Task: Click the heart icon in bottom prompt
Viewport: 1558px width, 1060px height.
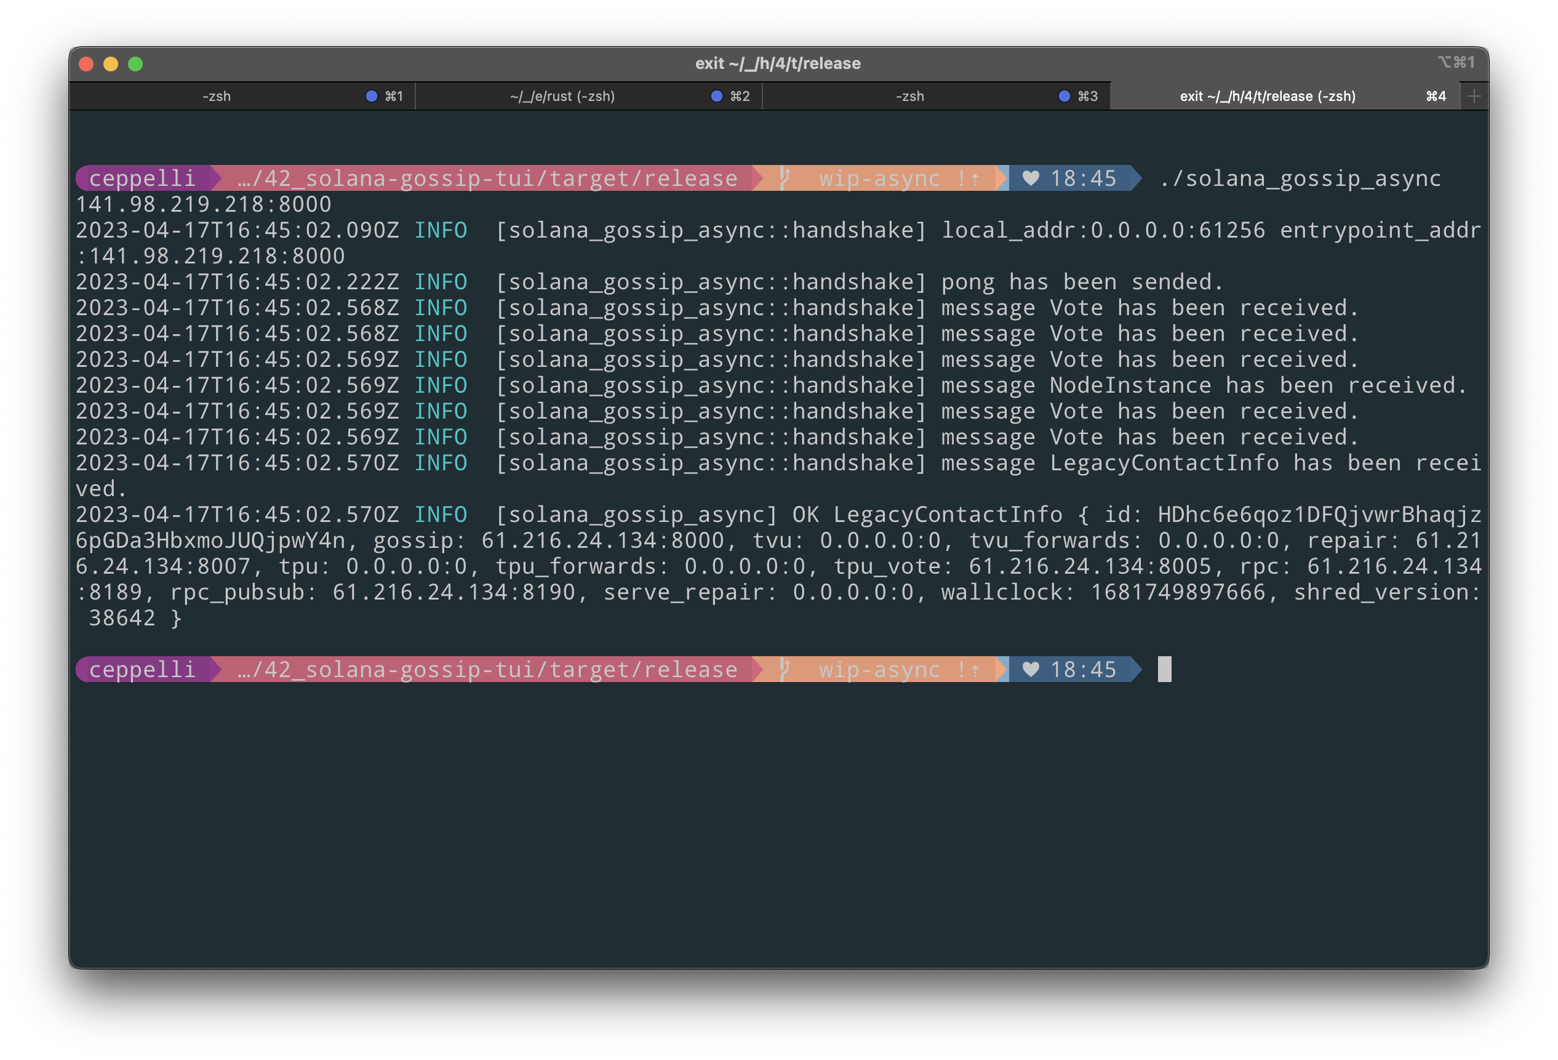Action: [1031, 669]
